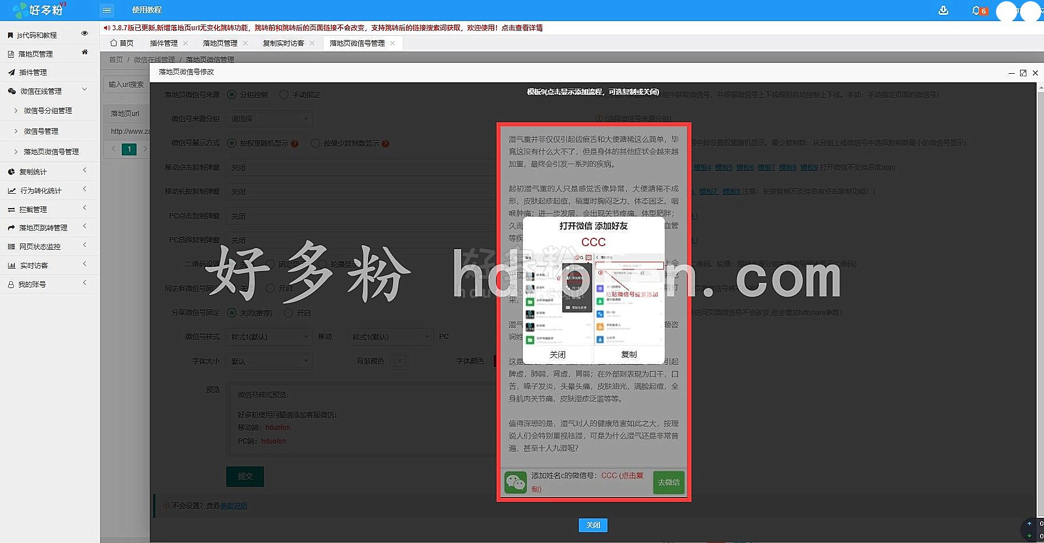Viewport: 1044px width, 543px height.
Task: Click the home icon beside 落地页管理
Action: [x=85, y=52]
